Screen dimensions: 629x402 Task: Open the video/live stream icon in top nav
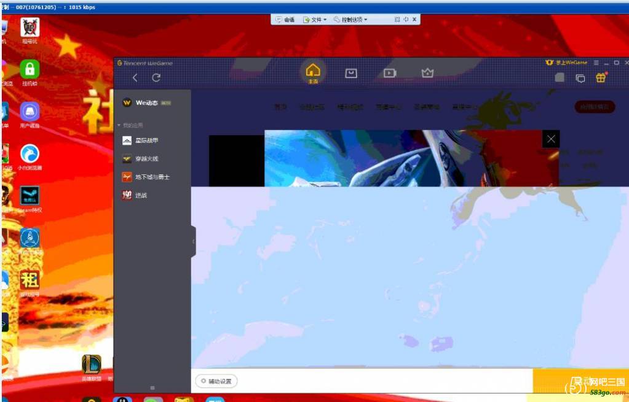[390, 73]
